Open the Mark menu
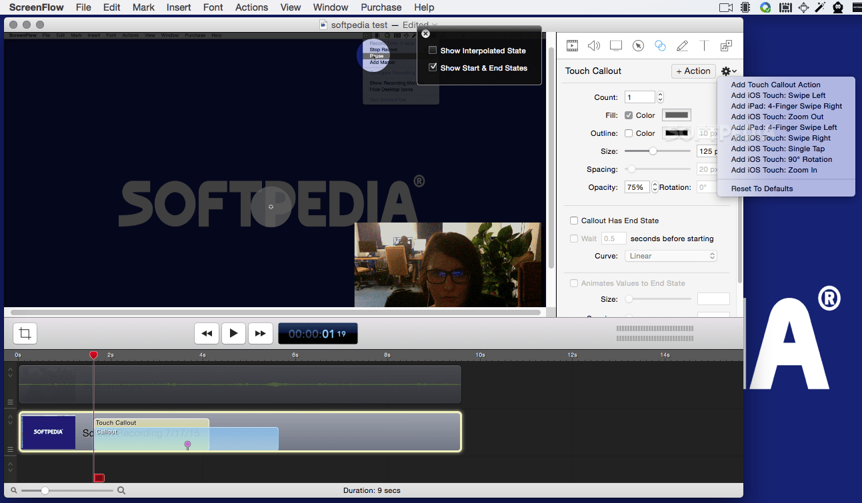This screenshot has height=503, width=862. pyautogui.click(x=143, y=7)
